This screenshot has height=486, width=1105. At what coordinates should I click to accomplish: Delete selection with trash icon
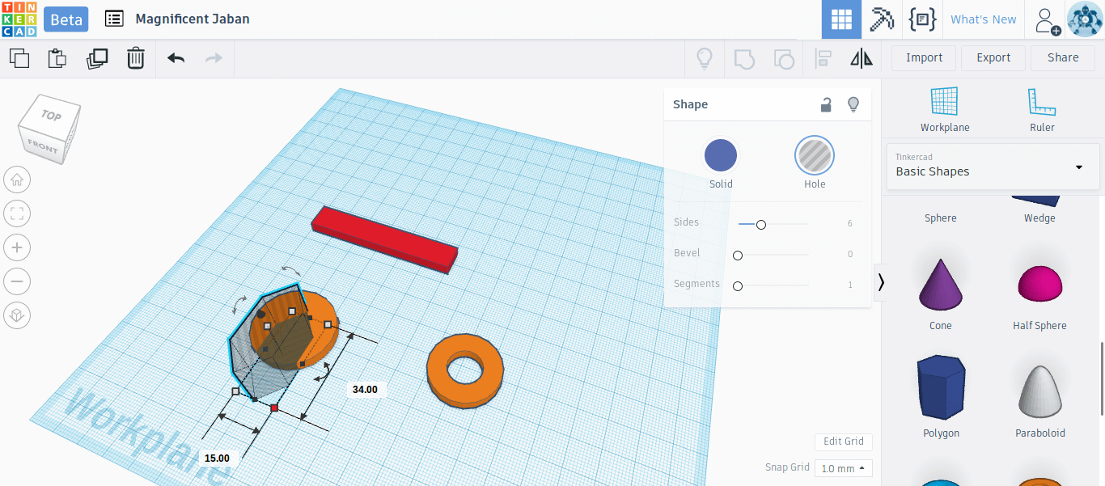[136, 58]
